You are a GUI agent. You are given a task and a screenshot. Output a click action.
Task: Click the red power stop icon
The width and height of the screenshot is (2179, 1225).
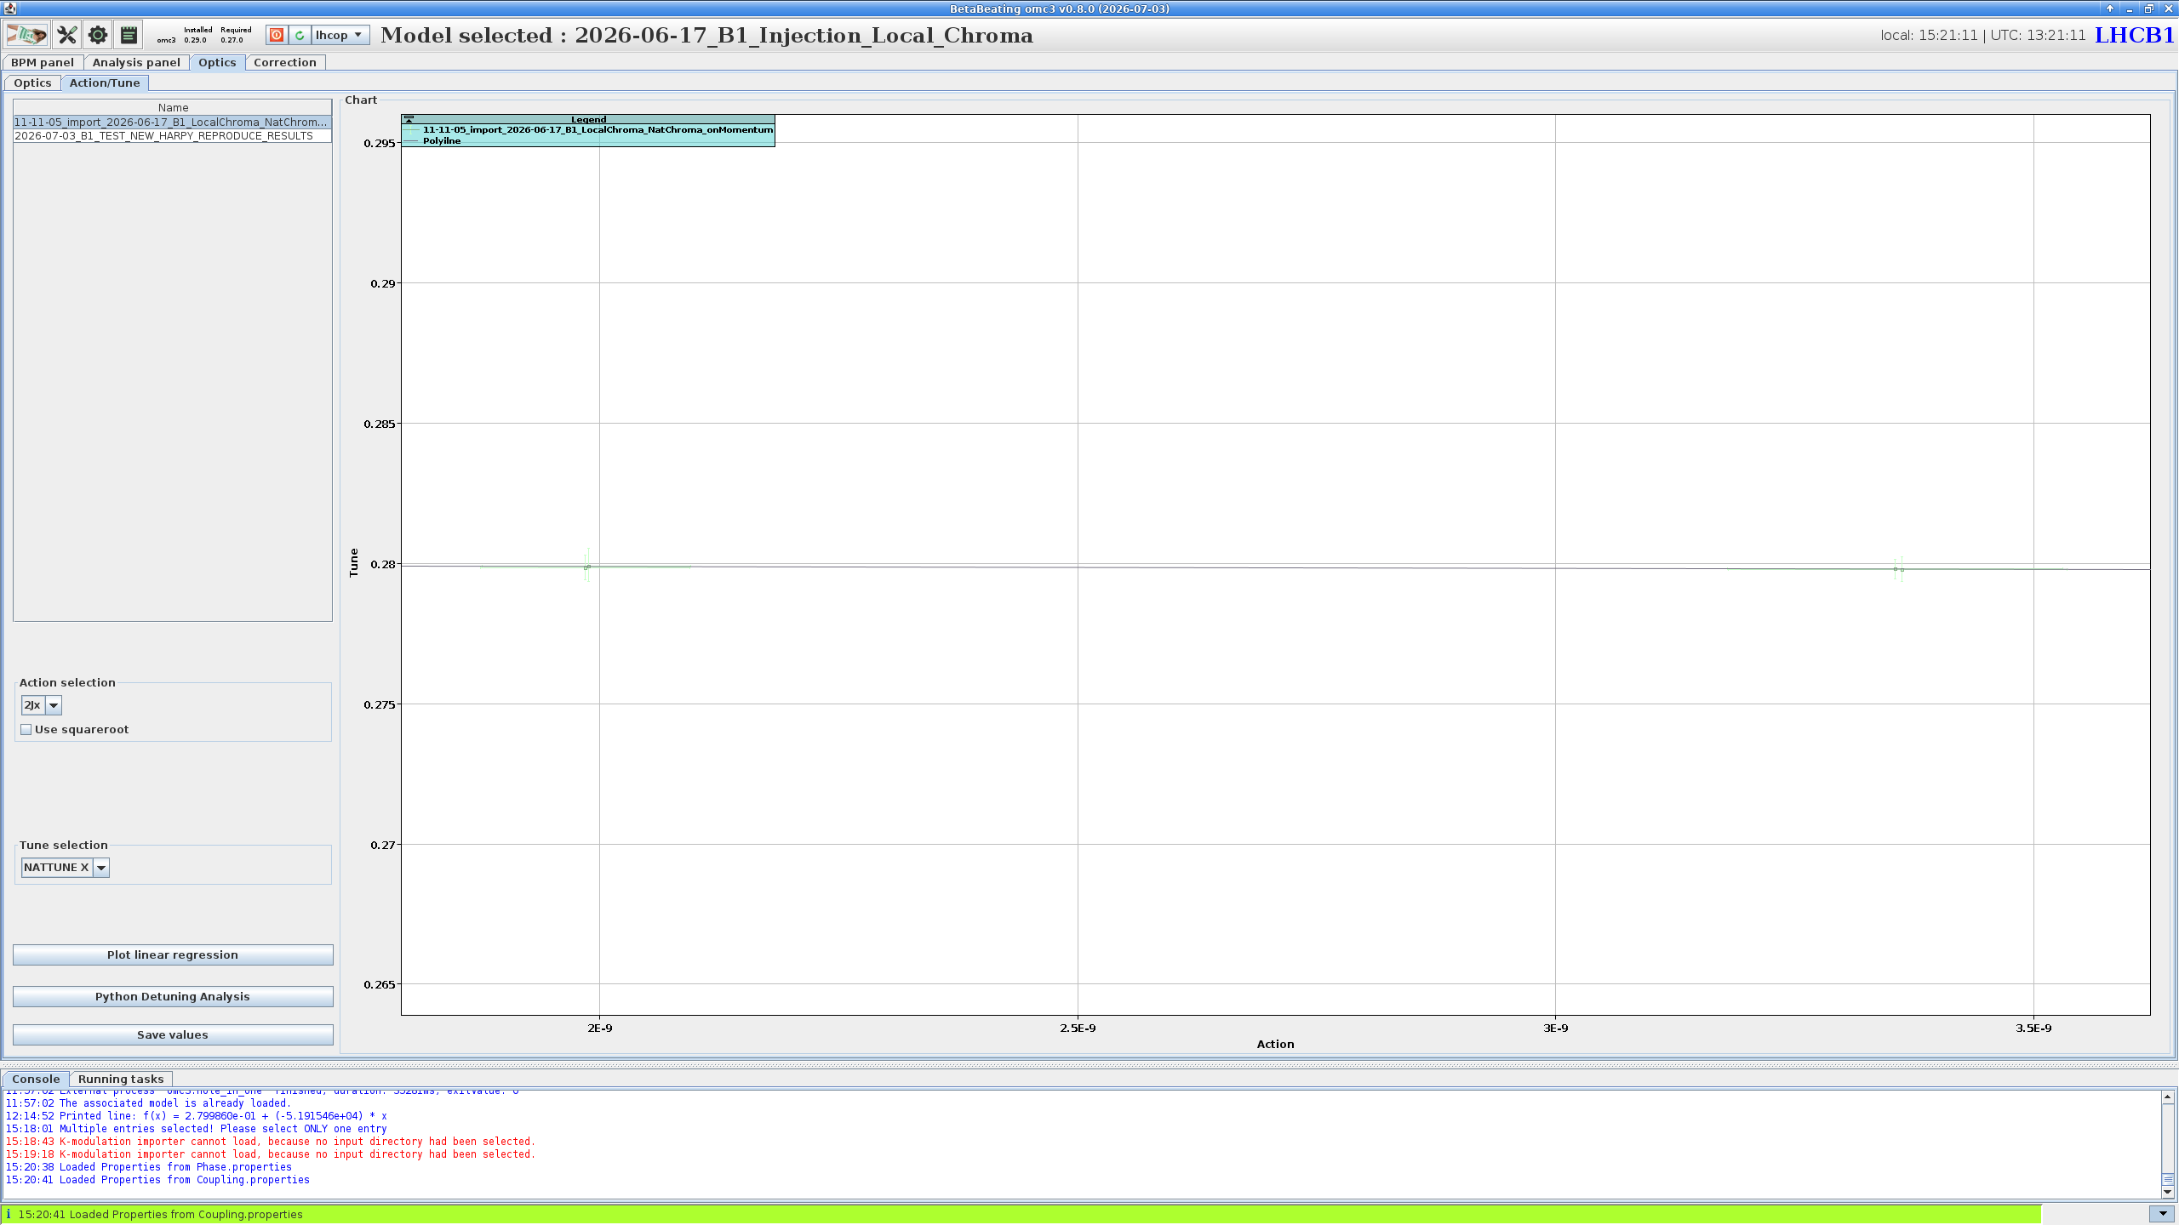(277, 35)
